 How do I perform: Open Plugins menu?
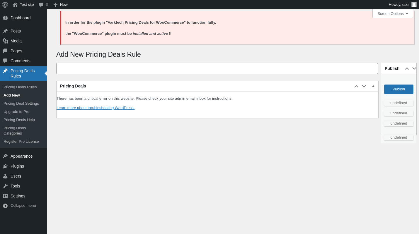click(x=23, y=166)
